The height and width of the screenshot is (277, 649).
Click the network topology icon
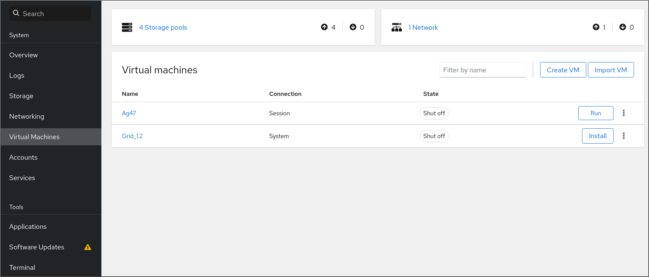[396, 27]
